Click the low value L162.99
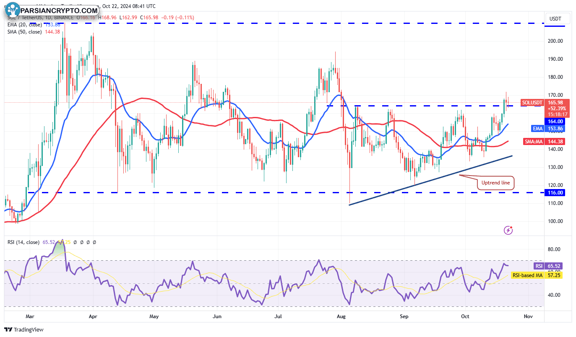576x337 pixels. point(129,18)
